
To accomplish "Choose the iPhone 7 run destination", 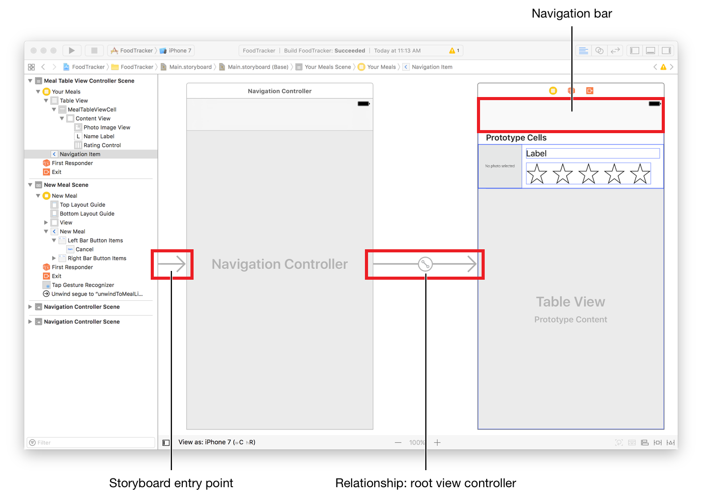I will click(176, 51).
